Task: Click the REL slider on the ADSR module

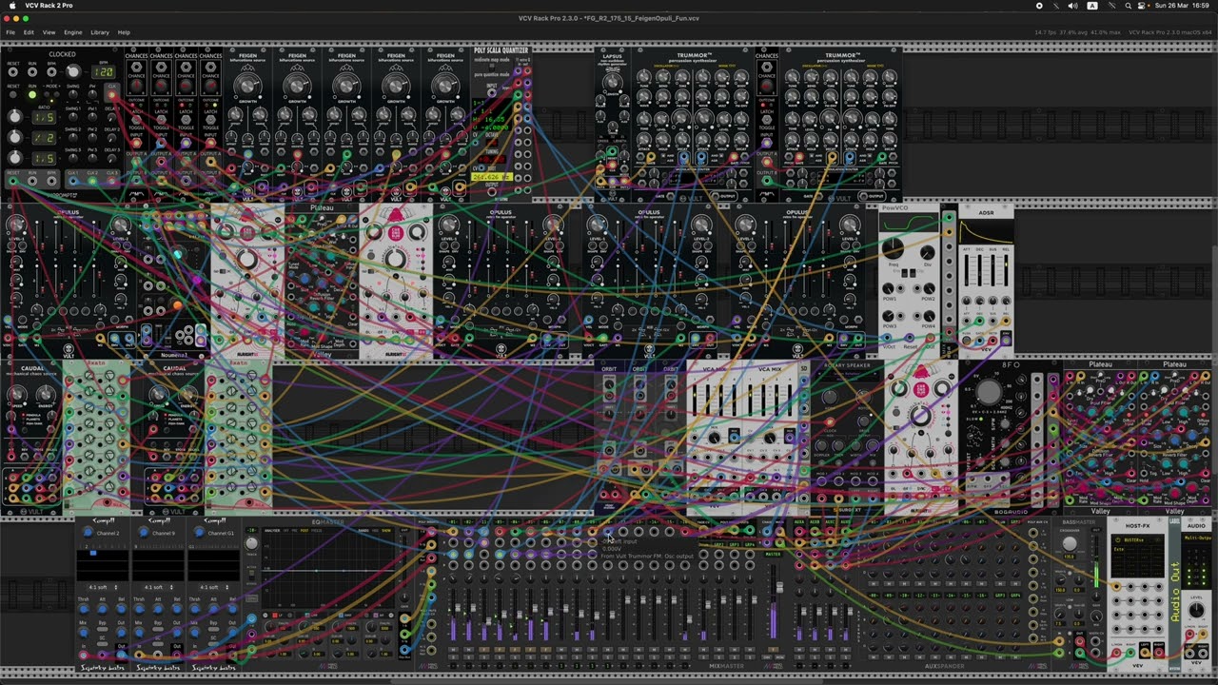Action: [1006, 271]
